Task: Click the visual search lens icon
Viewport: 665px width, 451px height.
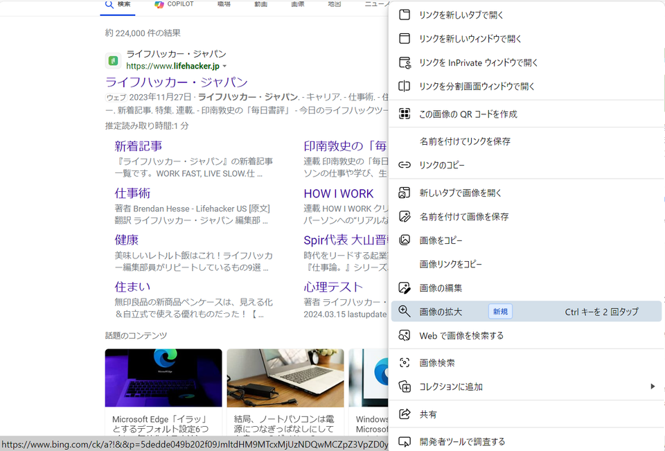Action: pos(405,363)
